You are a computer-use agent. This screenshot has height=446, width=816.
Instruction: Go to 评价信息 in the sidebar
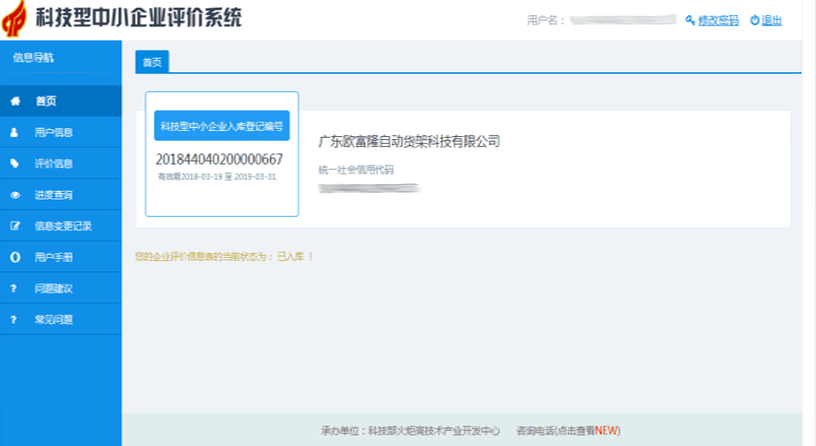[x=61, y=163]
